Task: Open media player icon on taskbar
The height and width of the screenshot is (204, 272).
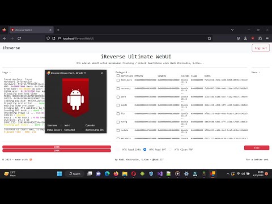Action: 177,173
